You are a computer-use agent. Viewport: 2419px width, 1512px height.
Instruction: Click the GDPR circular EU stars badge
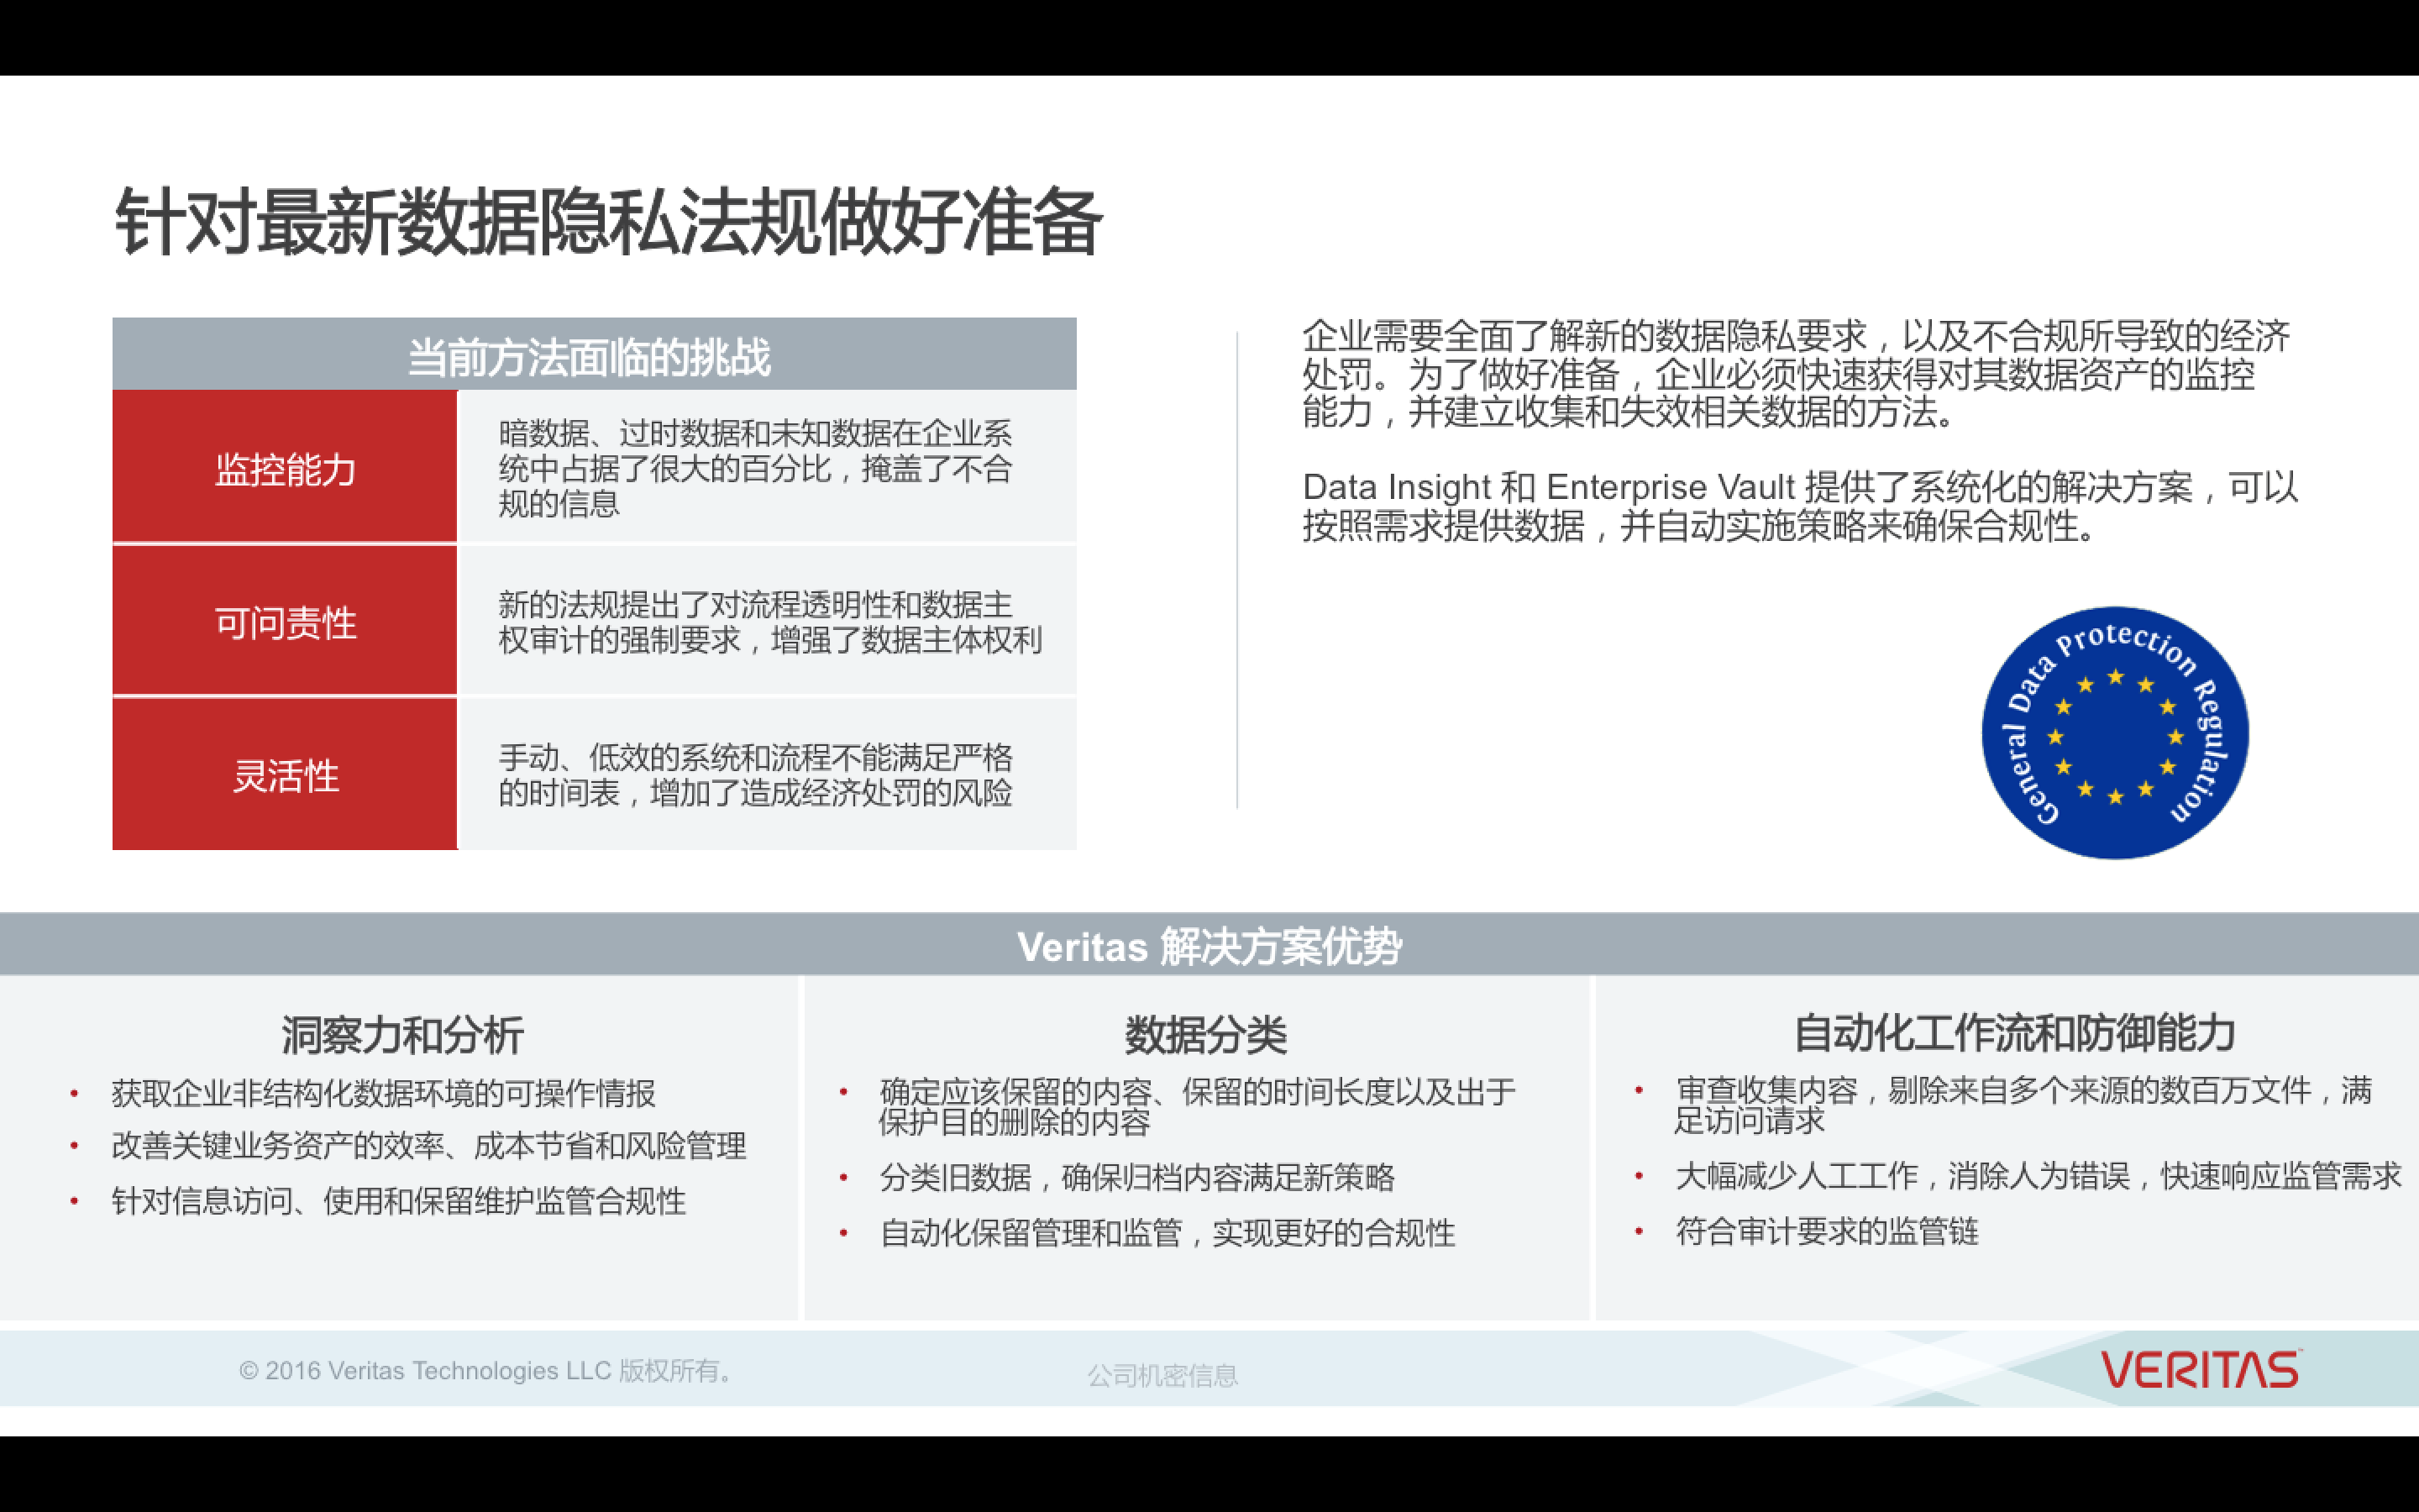(x=2114, y=733)
